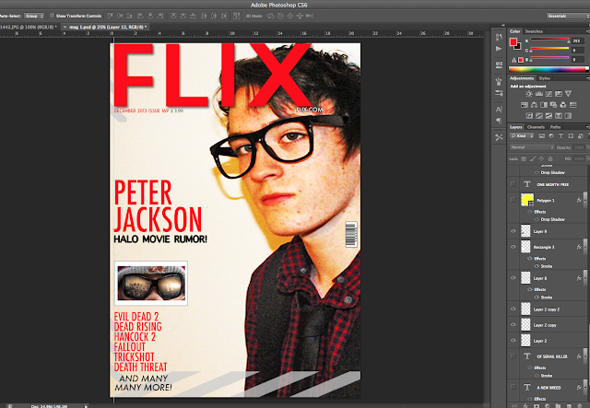Add an Exposure adjustment

point(559,94)
